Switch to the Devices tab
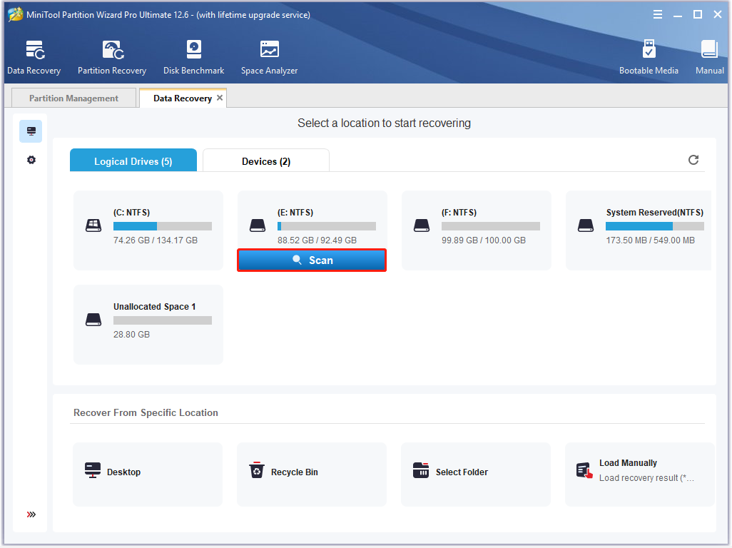This screenshot has width=732, height=548. click(x=265, y=160)
